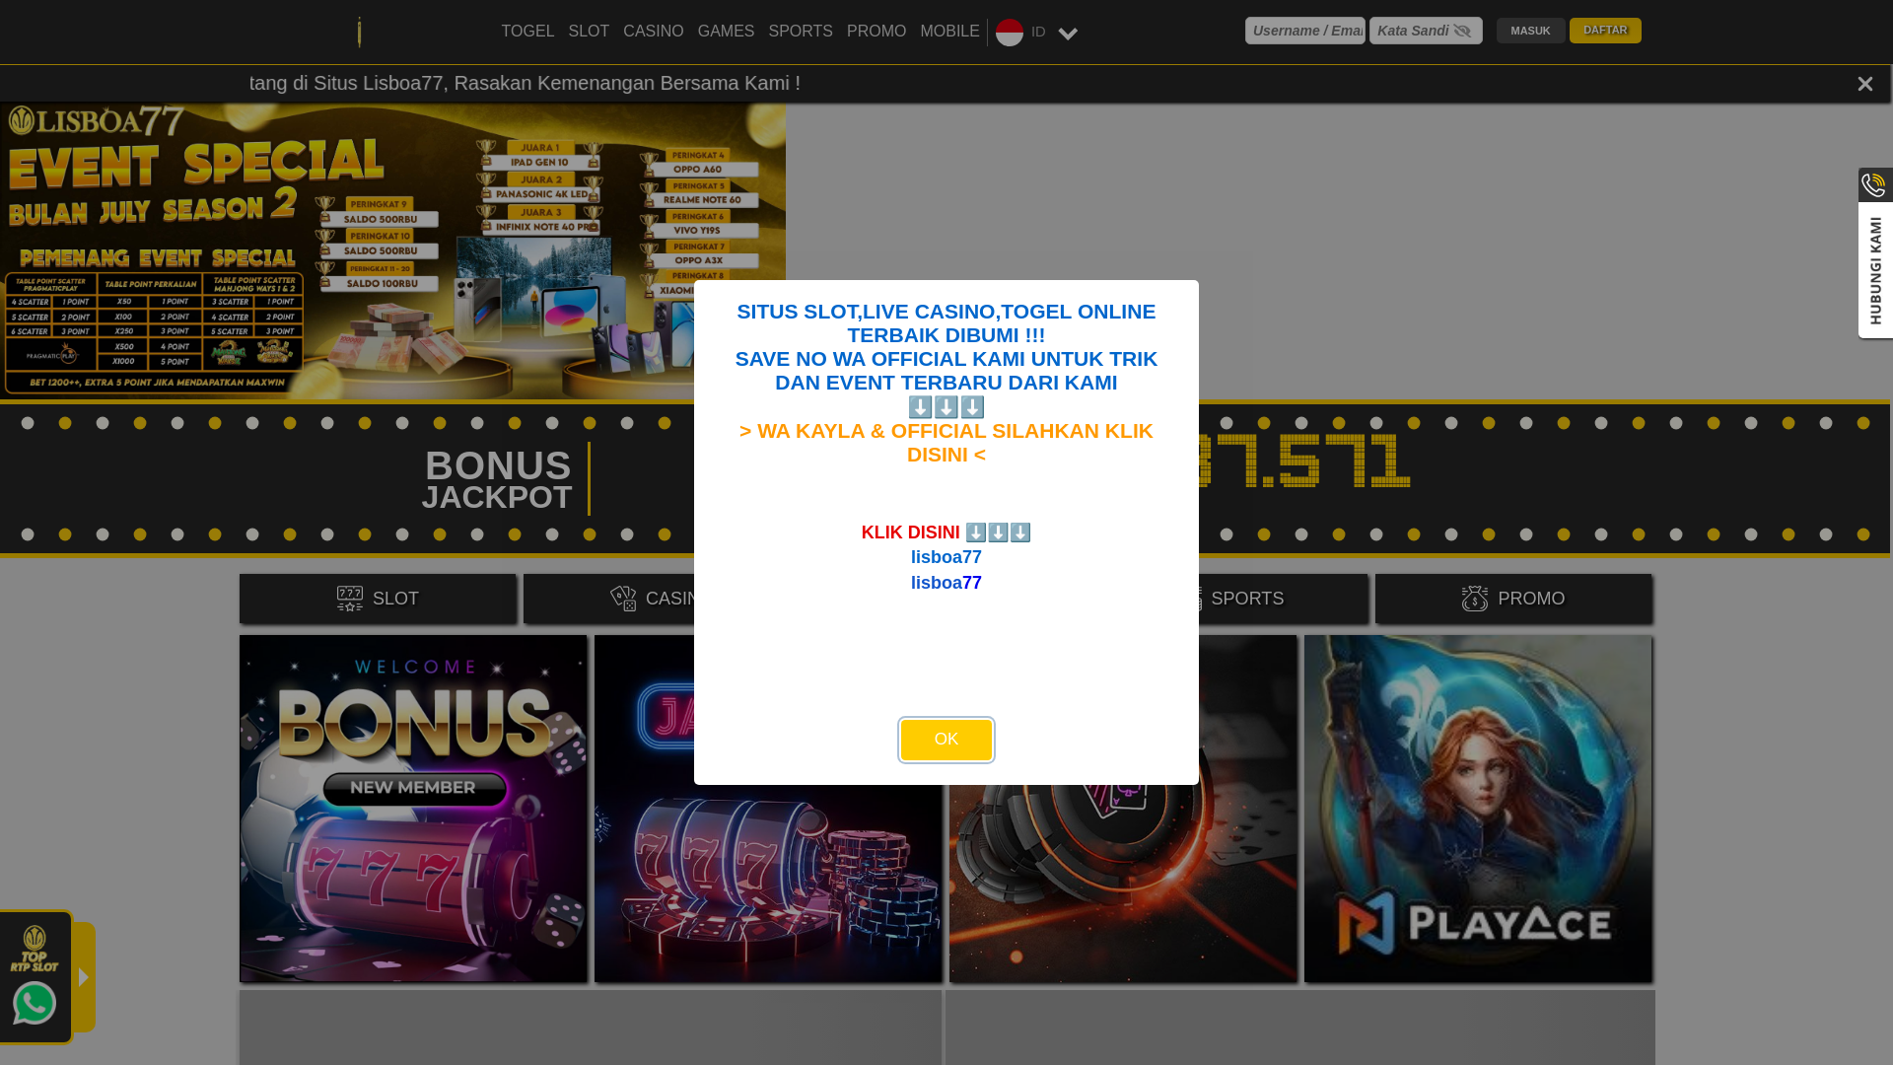Toggle password visibility eye icon

(x=1461, y=32)
